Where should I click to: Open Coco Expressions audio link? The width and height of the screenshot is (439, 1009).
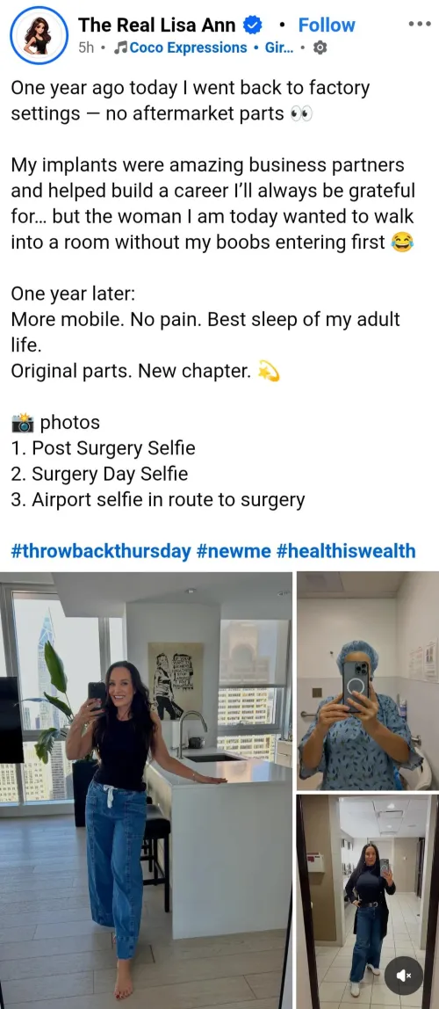point(188,47)
